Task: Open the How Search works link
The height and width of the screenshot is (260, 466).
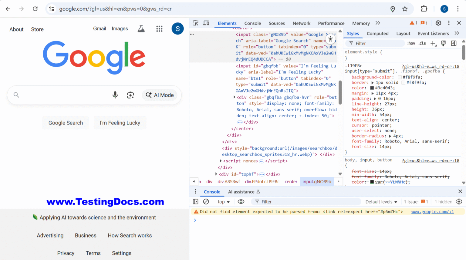Action: tap(130, 235)
